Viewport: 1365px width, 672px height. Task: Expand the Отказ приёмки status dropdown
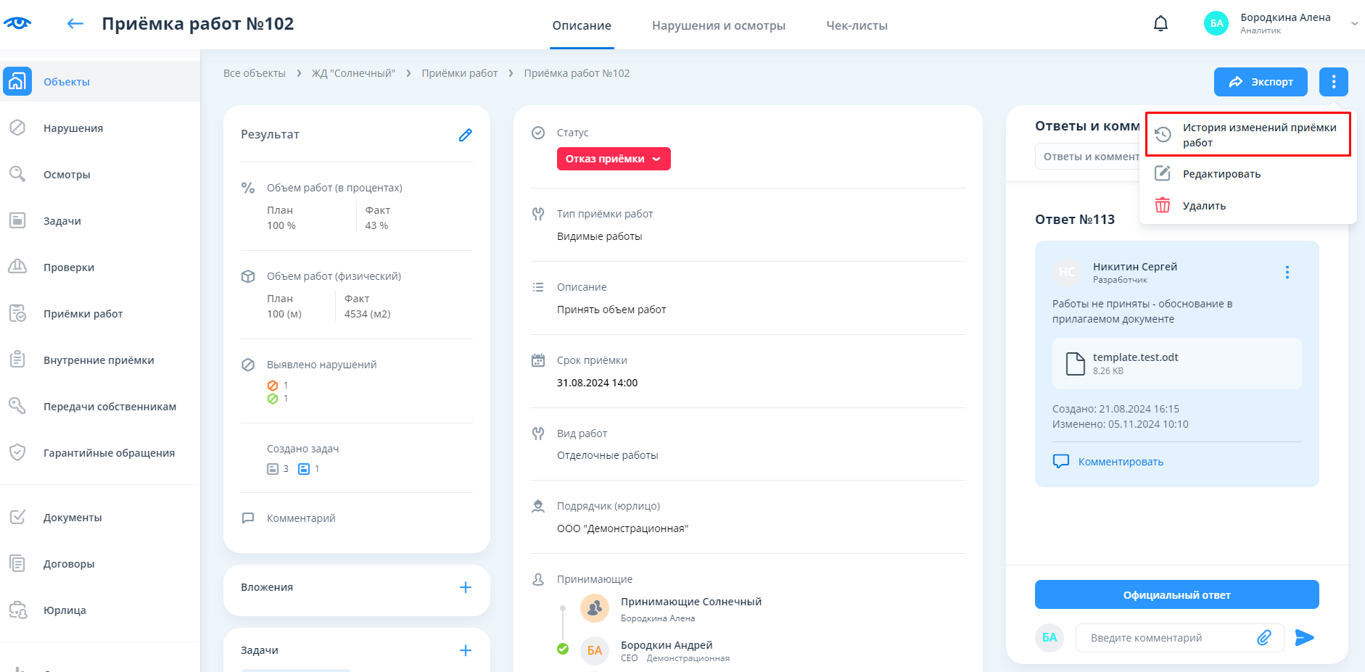point(613,159)
